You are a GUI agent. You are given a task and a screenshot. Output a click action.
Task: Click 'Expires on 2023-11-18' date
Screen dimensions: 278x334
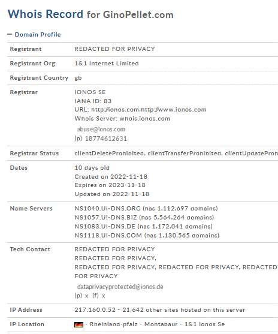point(110,185)
